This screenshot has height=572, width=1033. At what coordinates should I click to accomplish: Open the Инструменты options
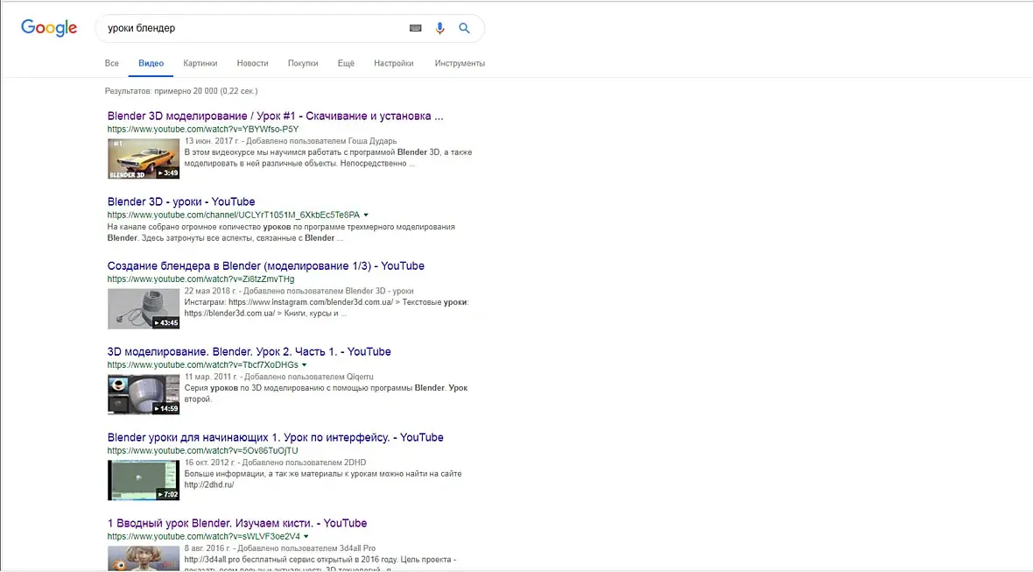(460, 63)
